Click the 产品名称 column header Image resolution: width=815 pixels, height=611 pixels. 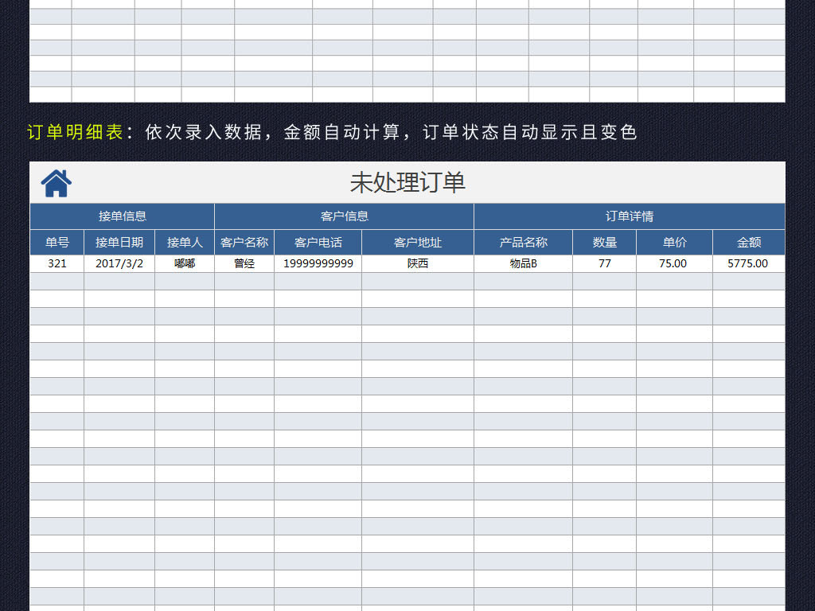(522, 243)
